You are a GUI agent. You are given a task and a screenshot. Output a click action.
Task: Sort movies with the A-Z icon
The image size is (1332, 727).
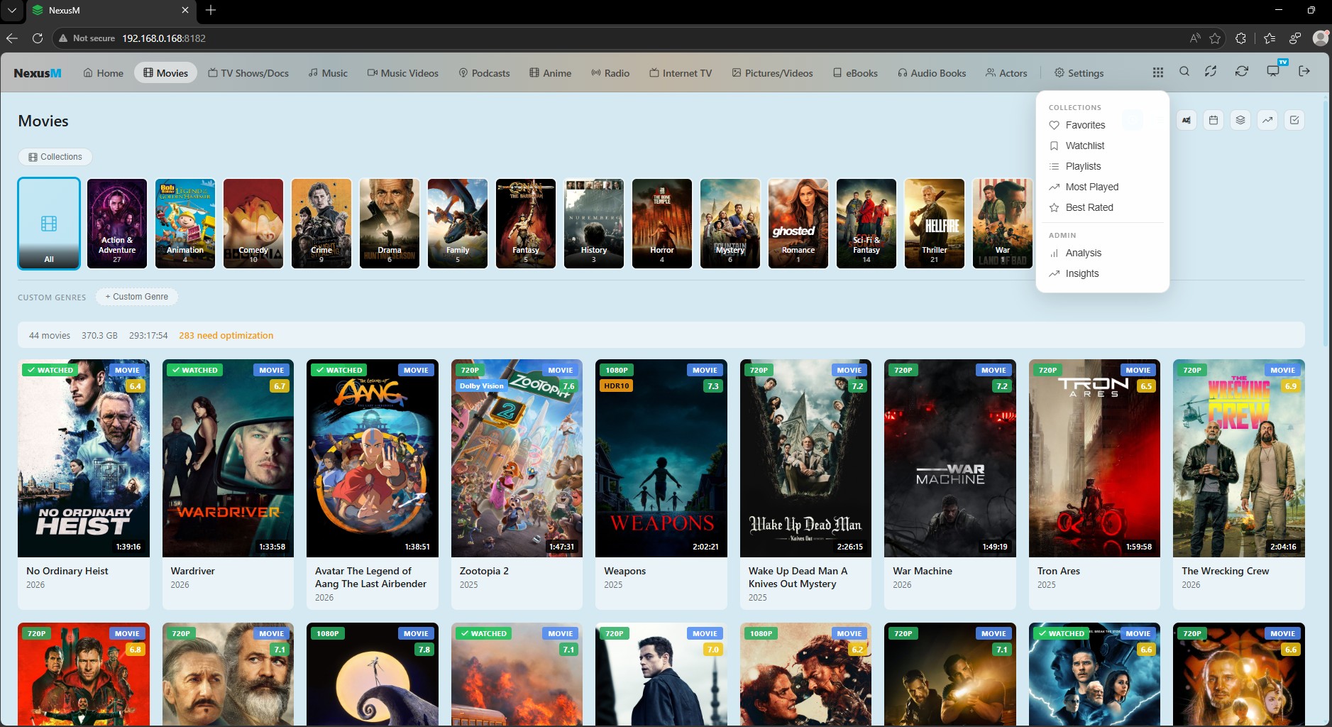coord(1187,120)
